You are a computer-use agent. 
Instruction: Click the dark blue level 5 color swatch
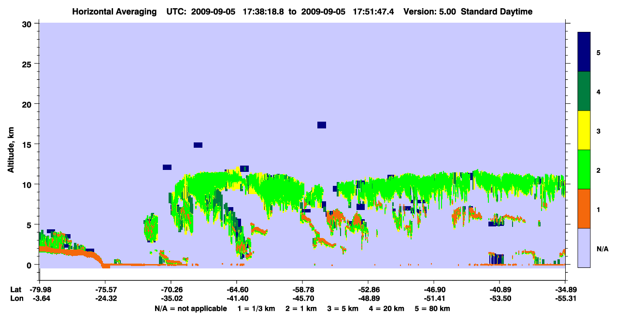(584, 52)
